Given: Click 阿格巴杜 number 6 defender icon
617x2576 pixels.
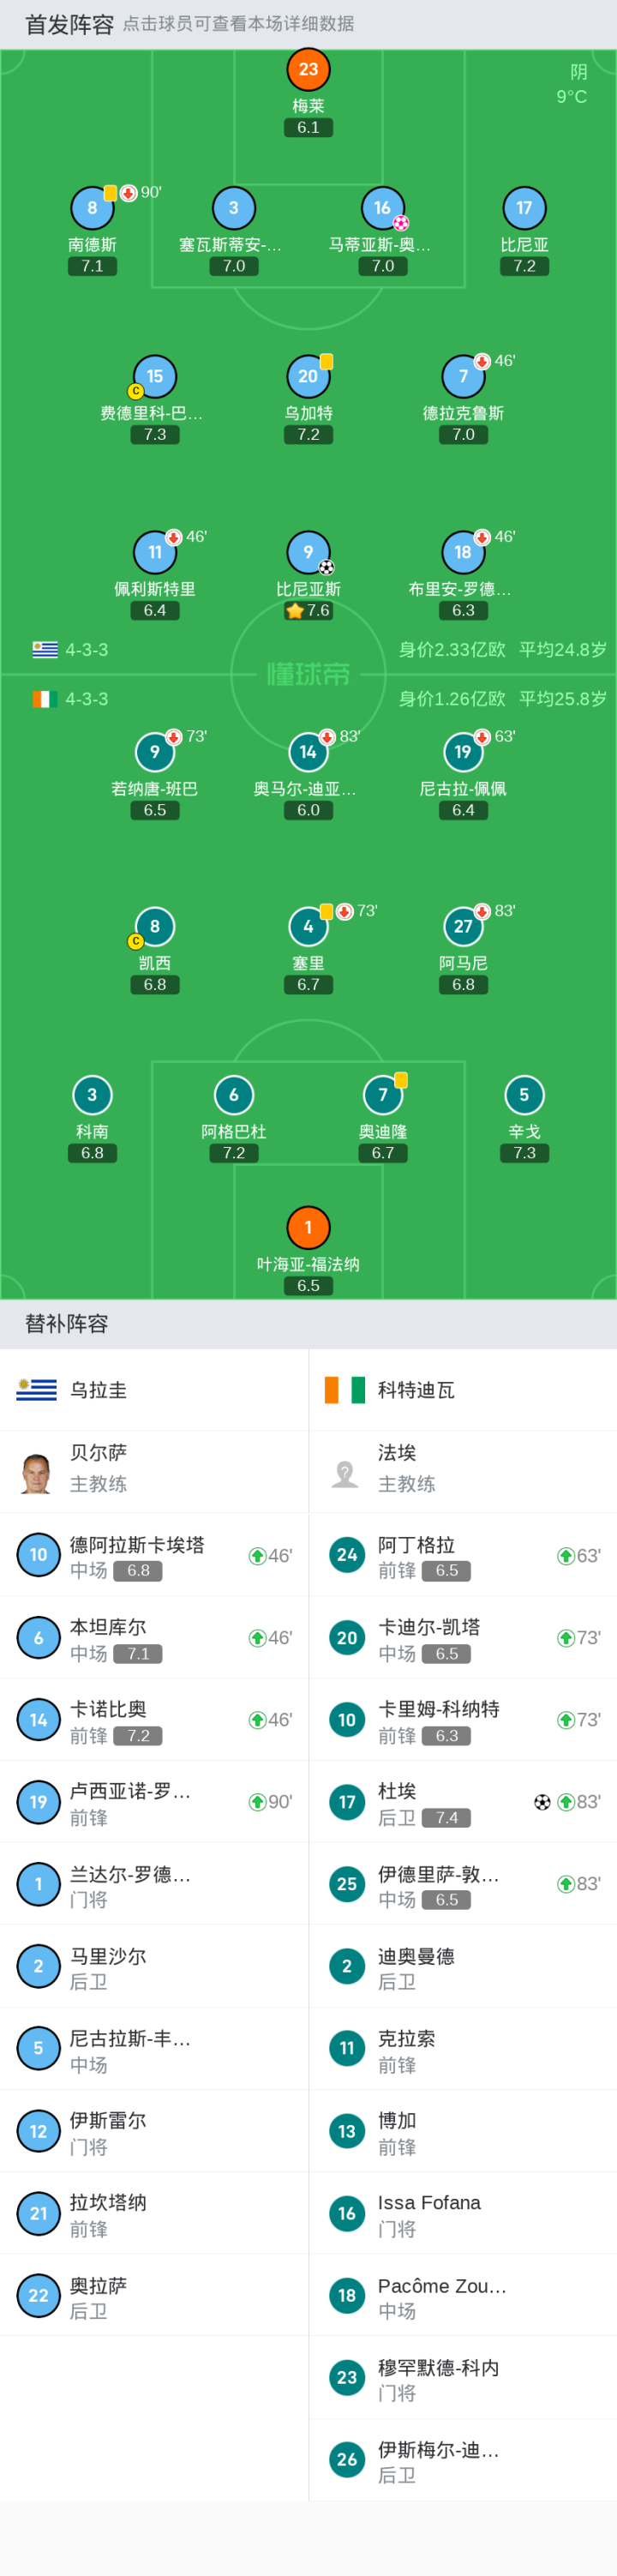Looking at the screenshot, I should [x=234, y=1095].
